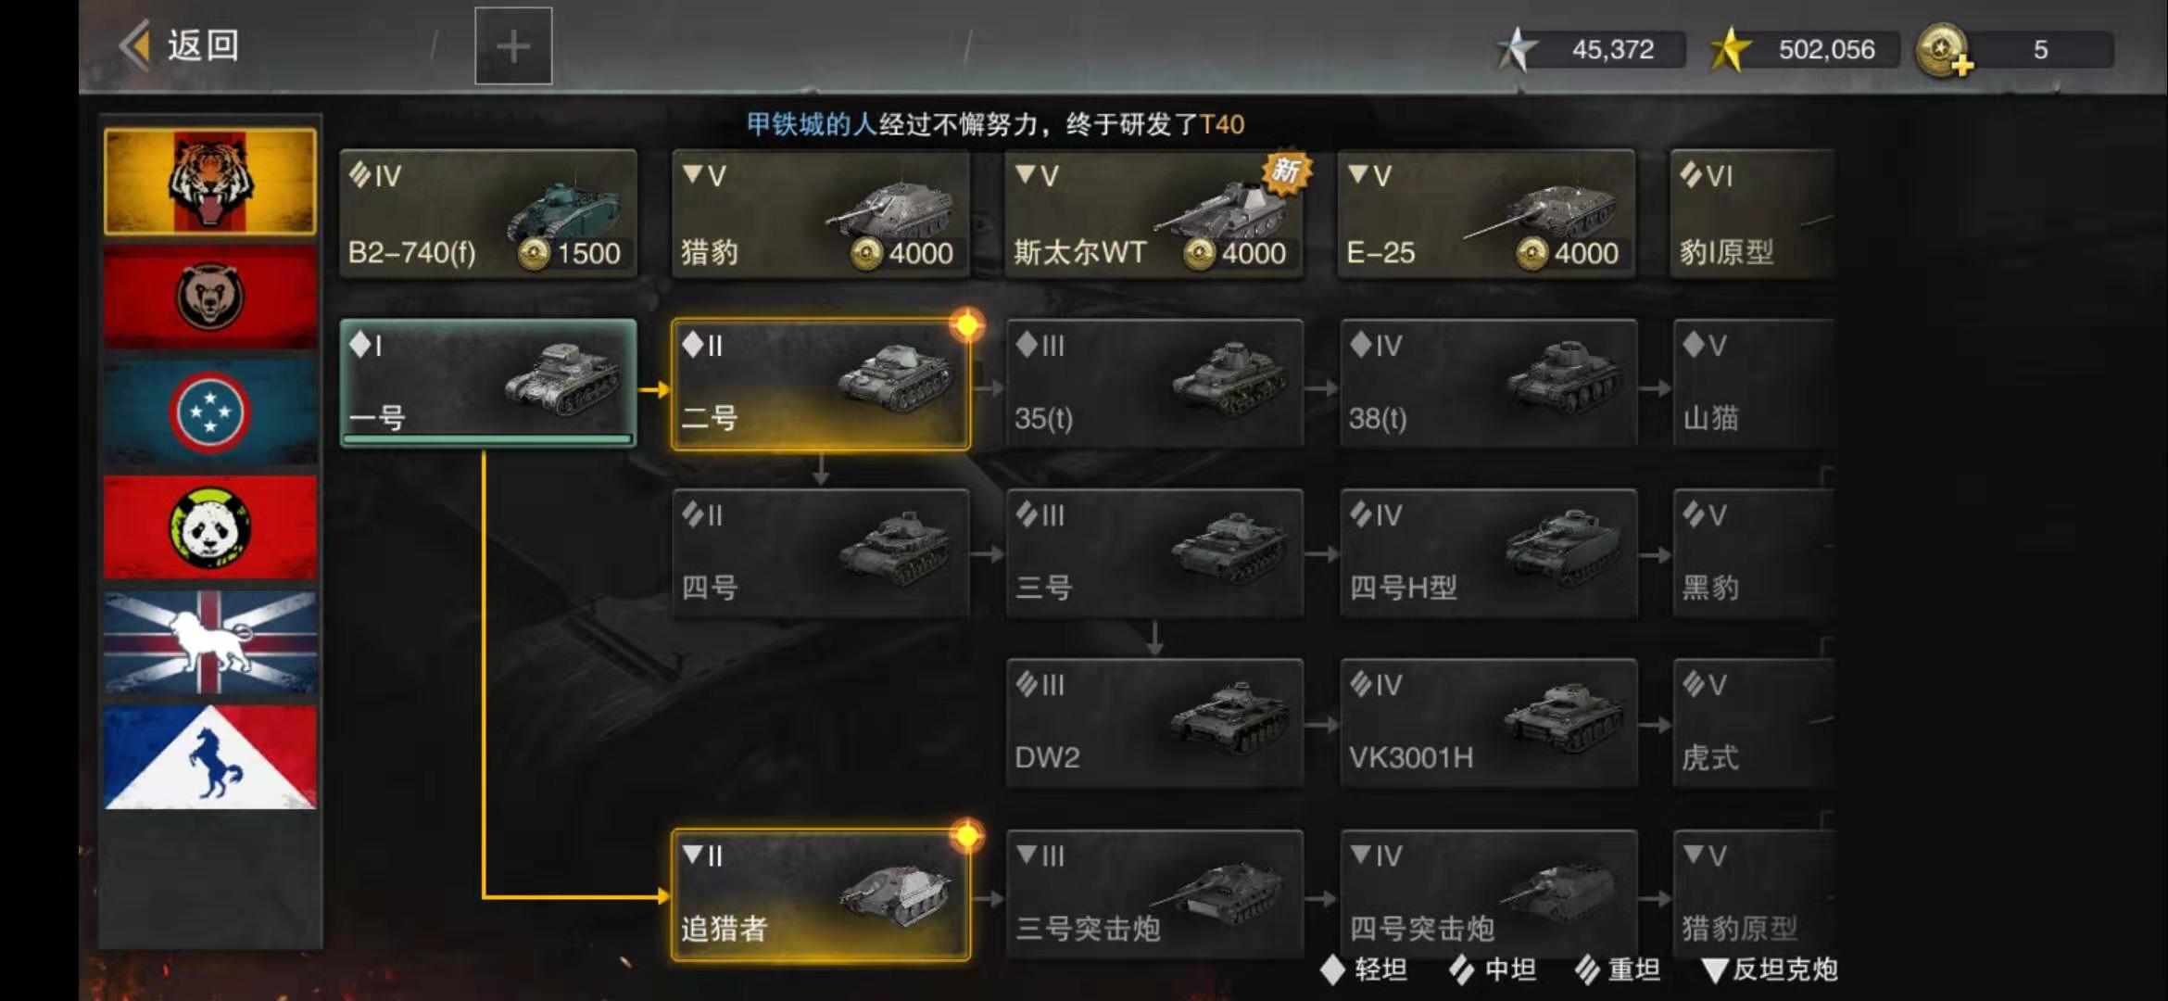Choose the blue star circle nation flag
2168x1001 pixels.
pyautogui.click(x=210, y=412)
